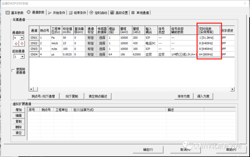Click the 向下复制 button
Viewport: 250px width, 157px height.
click(x=72, y=96)
